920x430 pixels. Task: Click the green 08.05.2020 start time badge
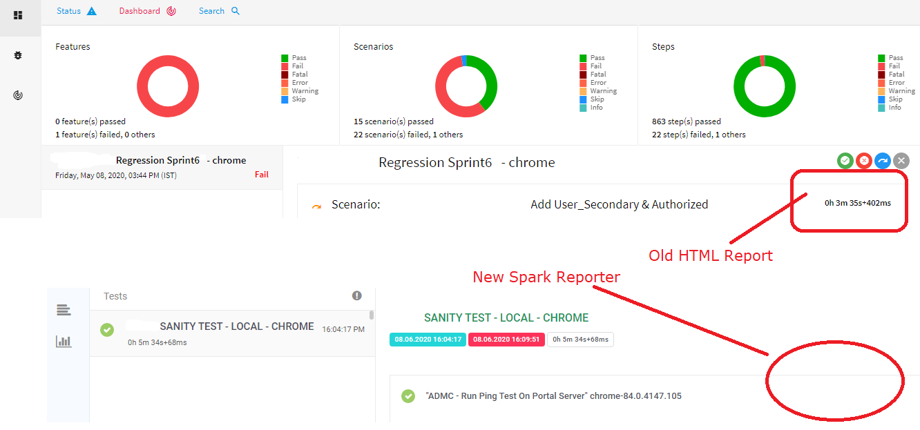(x=427, y=339)
